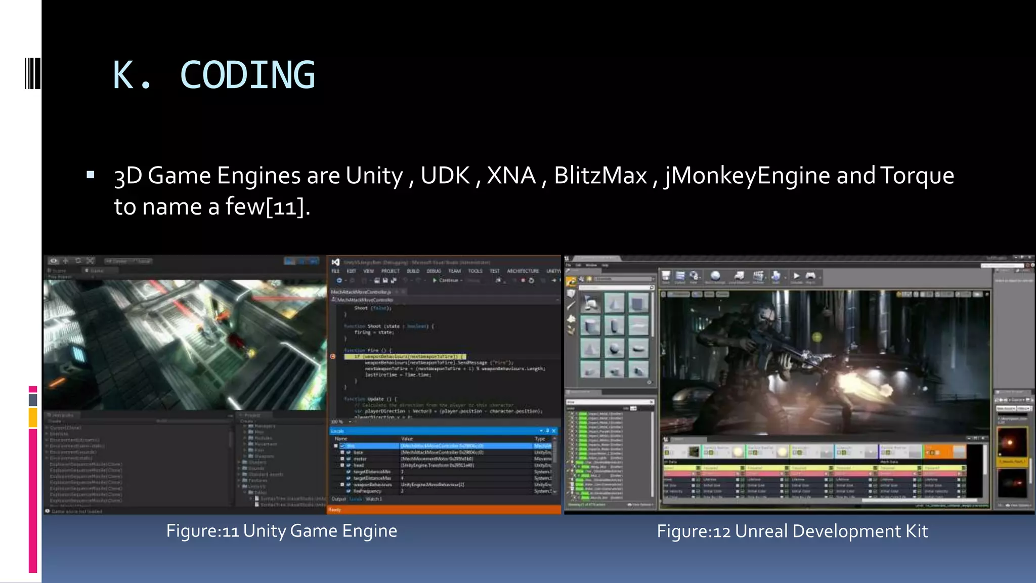Image resolution: width=1036 pixels, height=583 pixels.
Task: Open Visual Studio TEAM menu
Action: click(x=455, y=271)
